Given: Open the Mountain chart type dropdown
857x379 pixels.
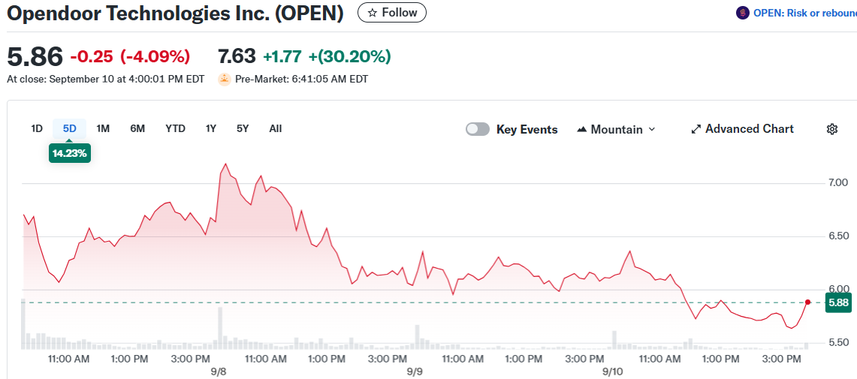Looking at the screenshot, I should [x=616, y=129].
